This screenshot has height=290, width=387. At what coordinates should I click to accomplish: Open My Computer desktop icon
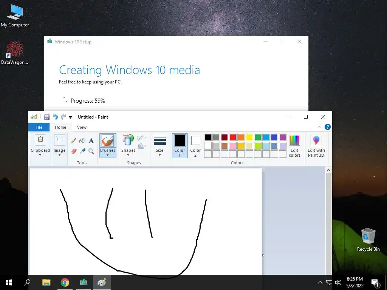(x=15, y=15)
